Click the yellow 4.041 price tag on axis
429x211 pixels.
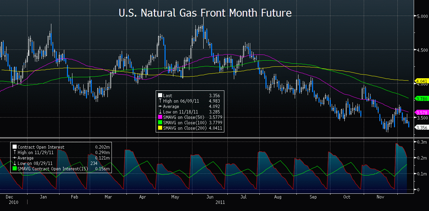tap(421, 81)
